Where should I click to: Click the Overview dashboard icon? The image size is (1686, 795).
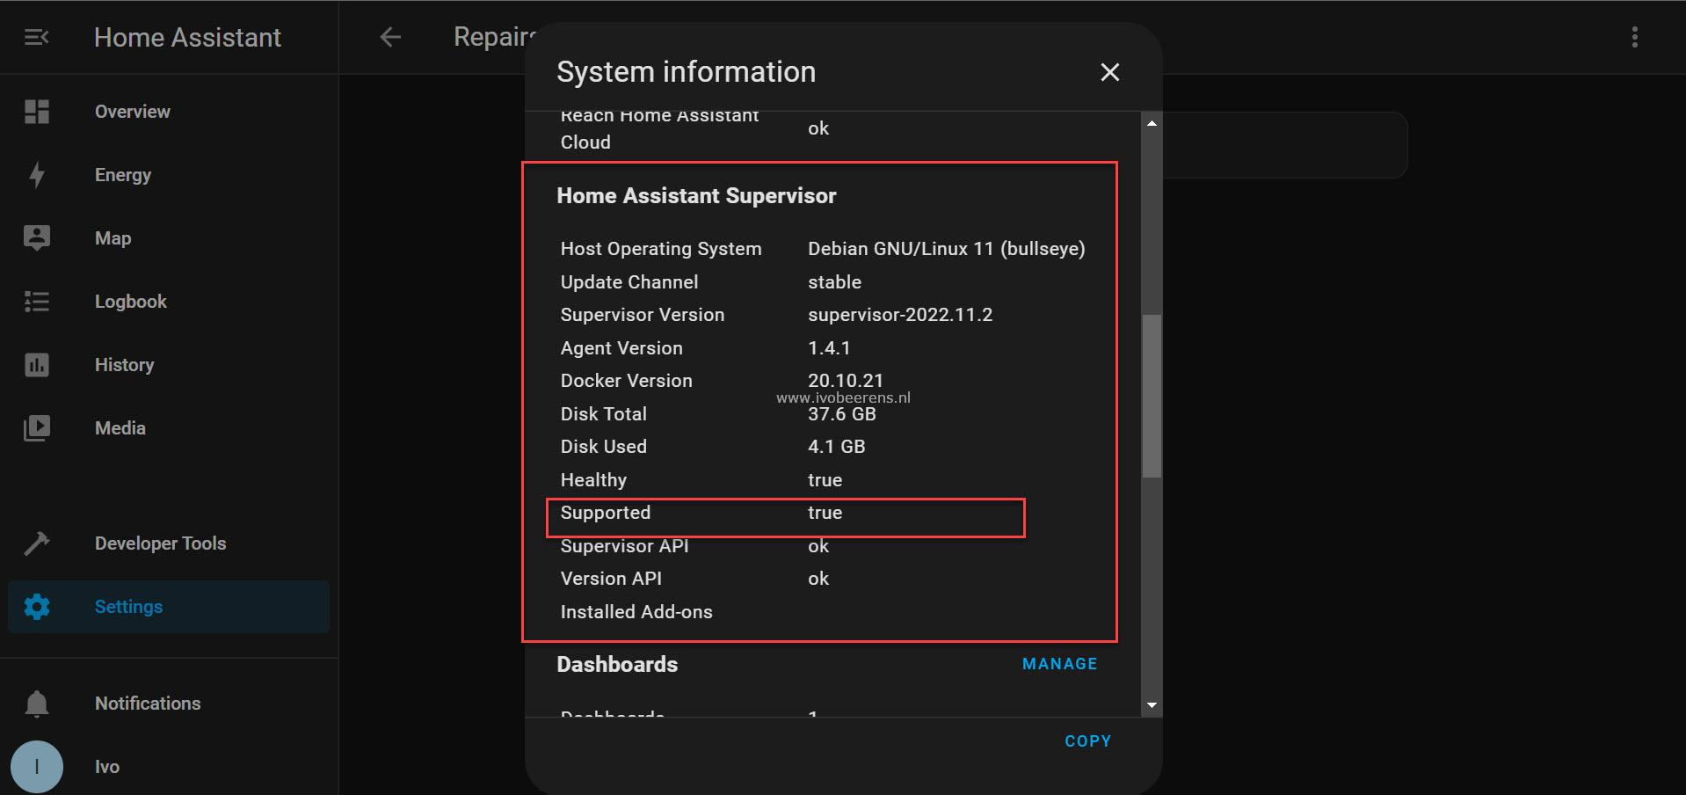click(x=37, y=112)
